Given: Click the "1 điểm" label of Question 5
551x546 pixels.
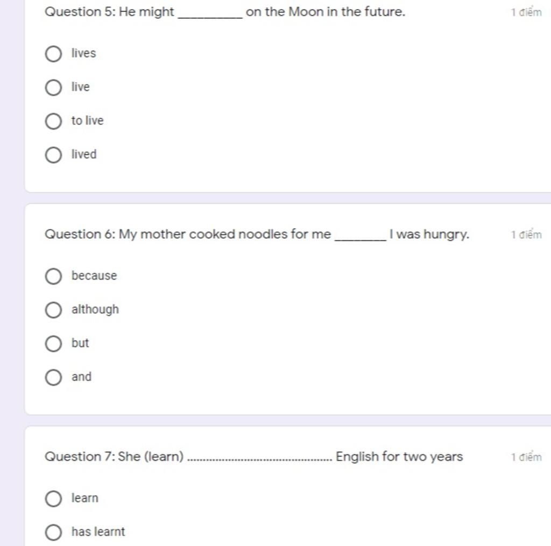Looking at the screenshot, I should tap(526, 12).
